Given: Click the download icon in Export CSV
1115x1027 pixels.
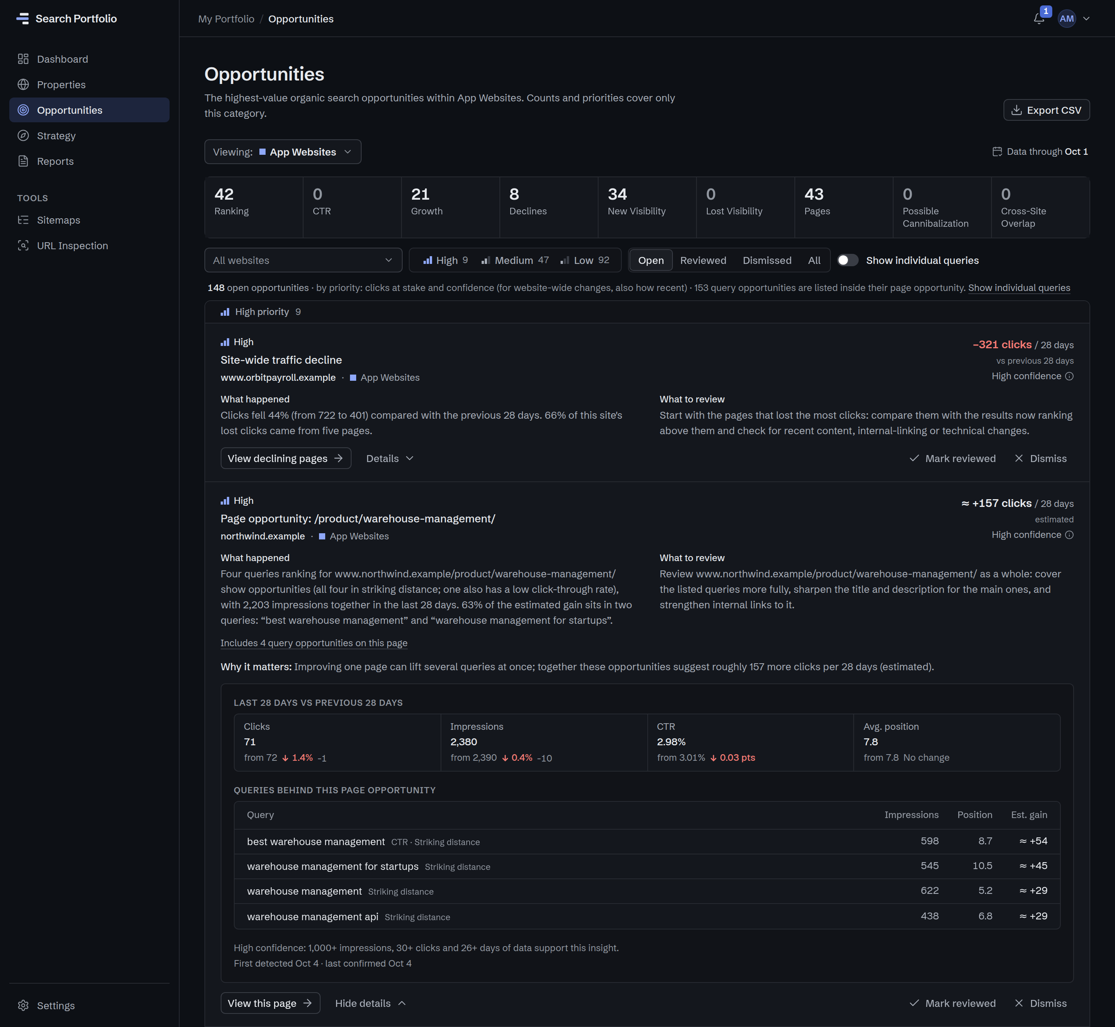Looking at the screenshot, I should [x=1016, y=110].
